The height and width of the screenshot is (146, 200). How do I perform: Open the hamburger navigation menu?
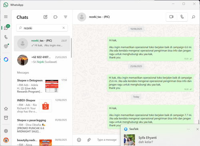tap(6, 17)
